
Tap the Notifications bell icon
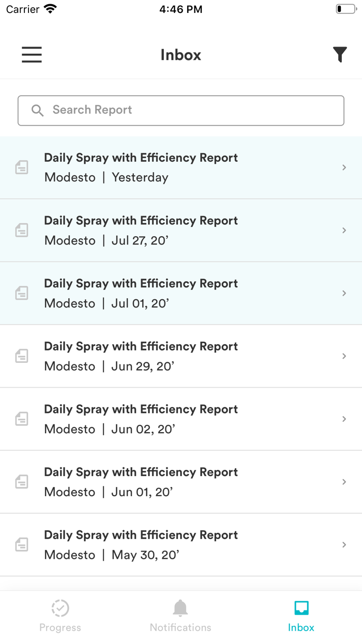[x=180, y=608]
